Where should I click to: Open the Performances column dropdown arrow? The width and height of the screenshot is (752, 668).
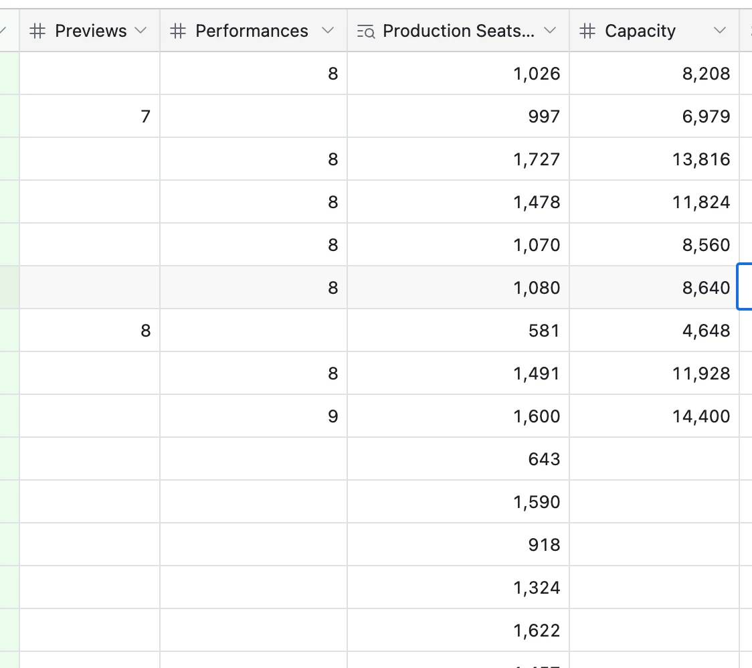point(328,30)
